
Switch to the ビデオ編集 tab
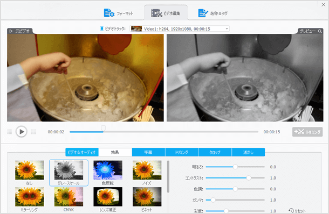click(x=166, y=13)
